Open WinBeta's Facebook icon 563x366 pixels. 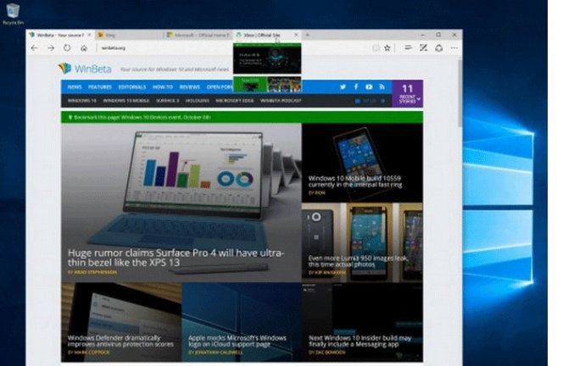pos(356,86)
